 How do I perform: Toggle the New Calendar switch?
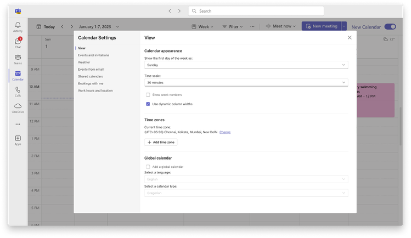[390, 27]
